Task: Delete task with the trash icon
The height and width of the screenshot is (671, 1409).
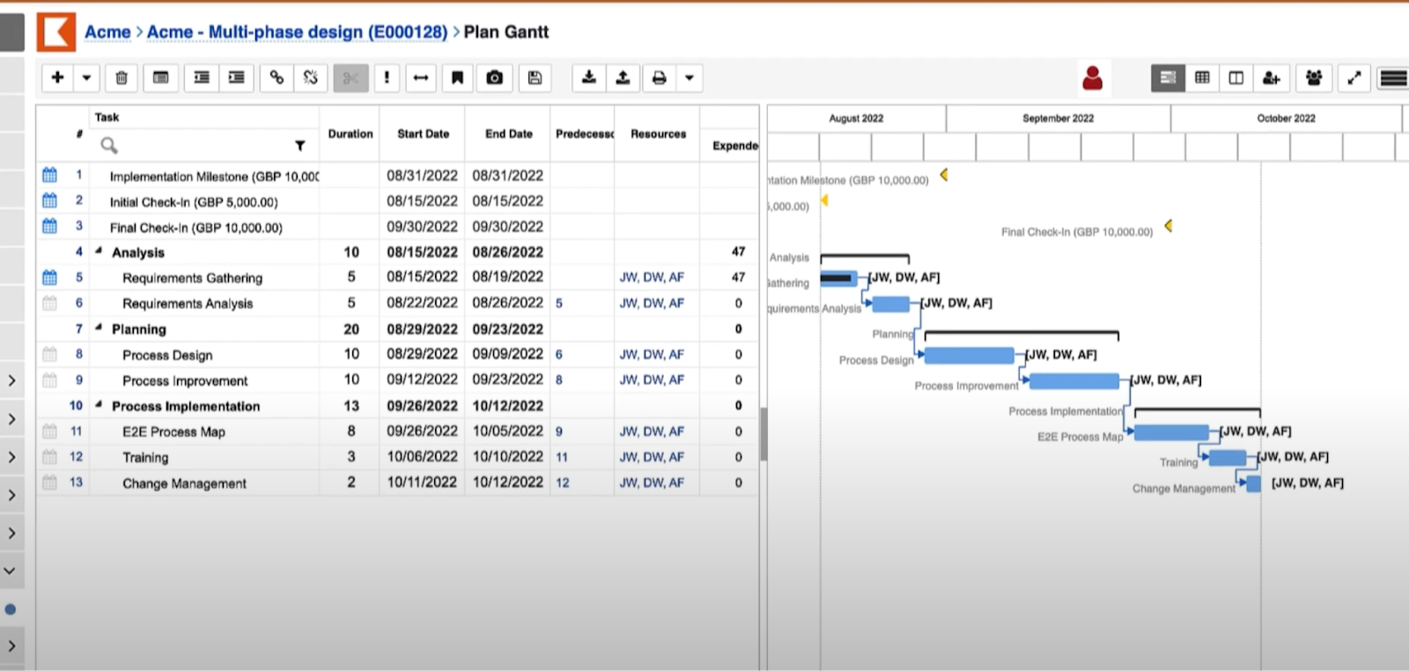Action: pyautogui.click(x=122, y=77)
